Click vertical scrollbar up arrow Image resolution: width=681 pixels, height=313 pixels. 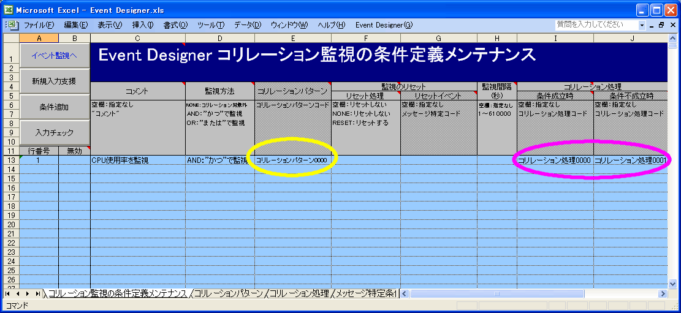point(673,38)
